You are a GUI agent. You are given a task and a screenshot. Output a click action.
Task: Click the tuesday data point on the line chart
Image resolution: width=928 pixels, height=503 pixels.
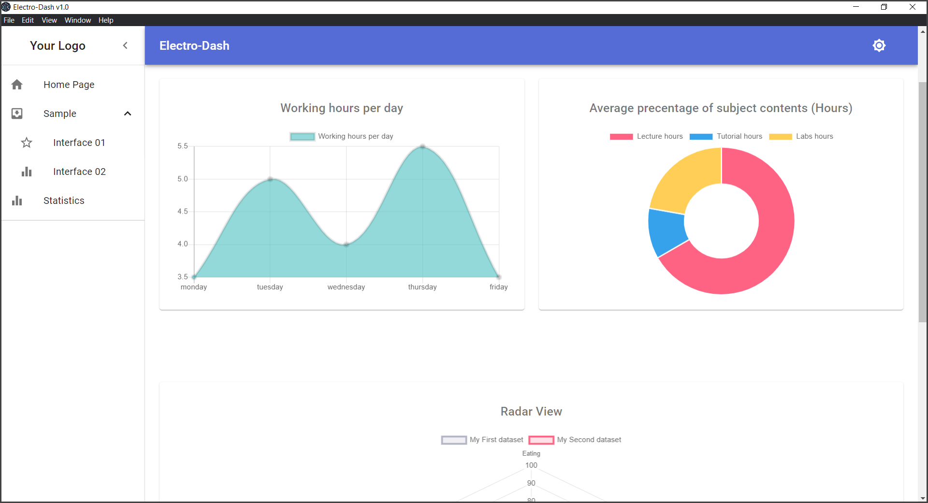[x=270, y=179]
